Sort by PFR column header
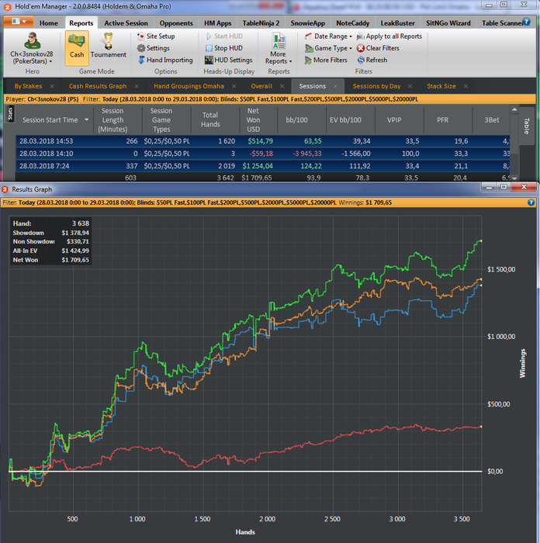 [443, 119]
